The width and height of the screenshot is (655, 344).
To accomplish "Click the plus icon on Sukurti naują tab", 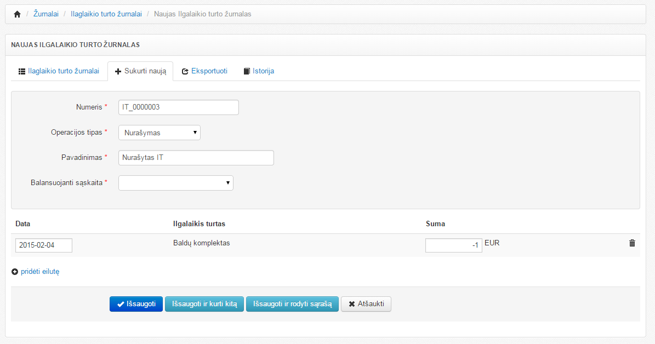I will [118, 71].
